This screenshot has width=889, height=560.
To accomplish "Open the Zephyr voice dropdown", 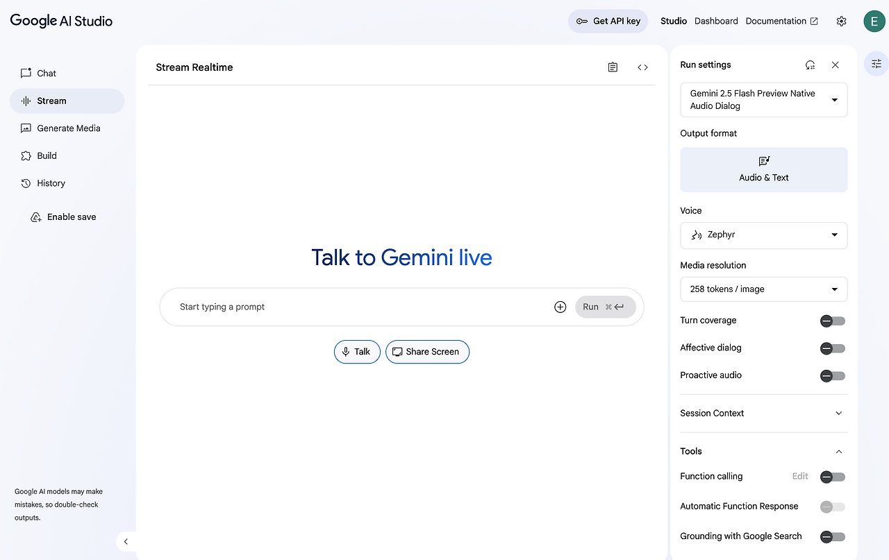I will (x=764, y=235).
